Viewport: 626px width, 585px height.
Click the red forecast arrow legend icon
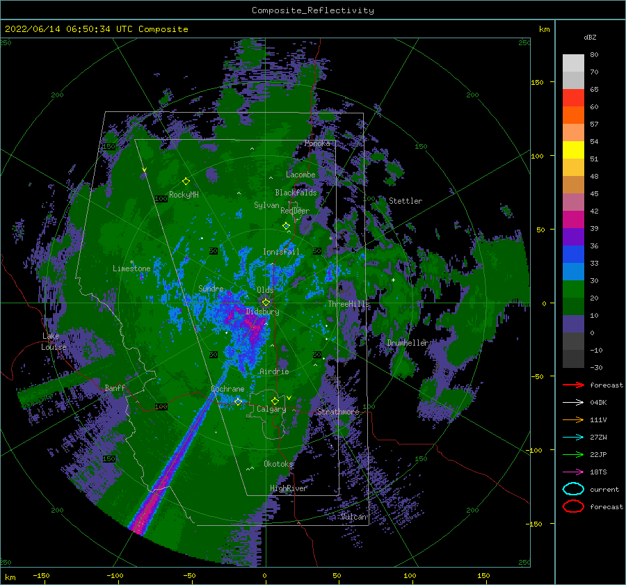pyautogui.click(x=573, y=385)
